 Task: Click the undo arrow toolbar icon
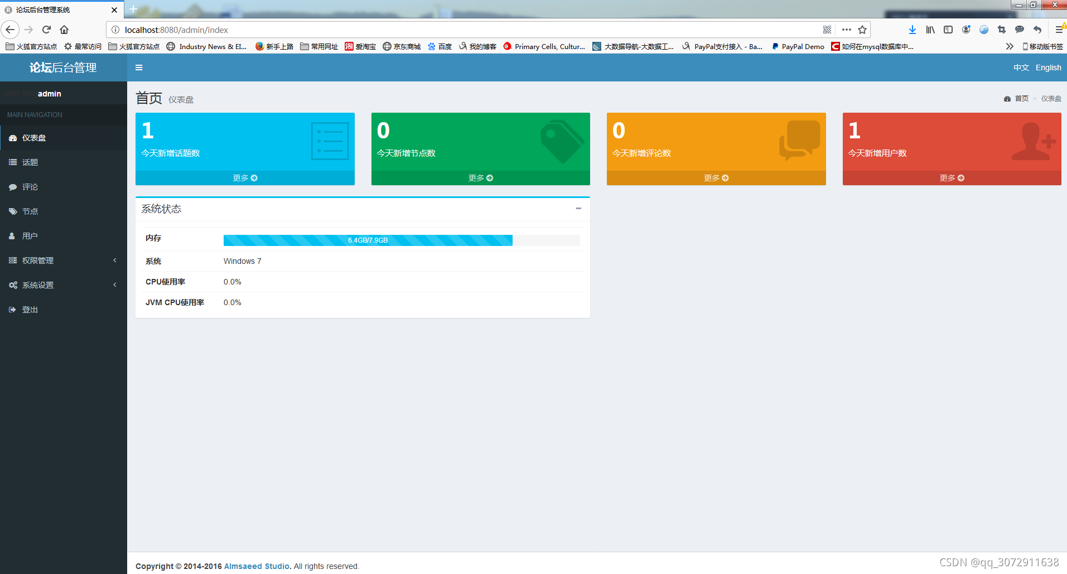tap(1037, 30)
